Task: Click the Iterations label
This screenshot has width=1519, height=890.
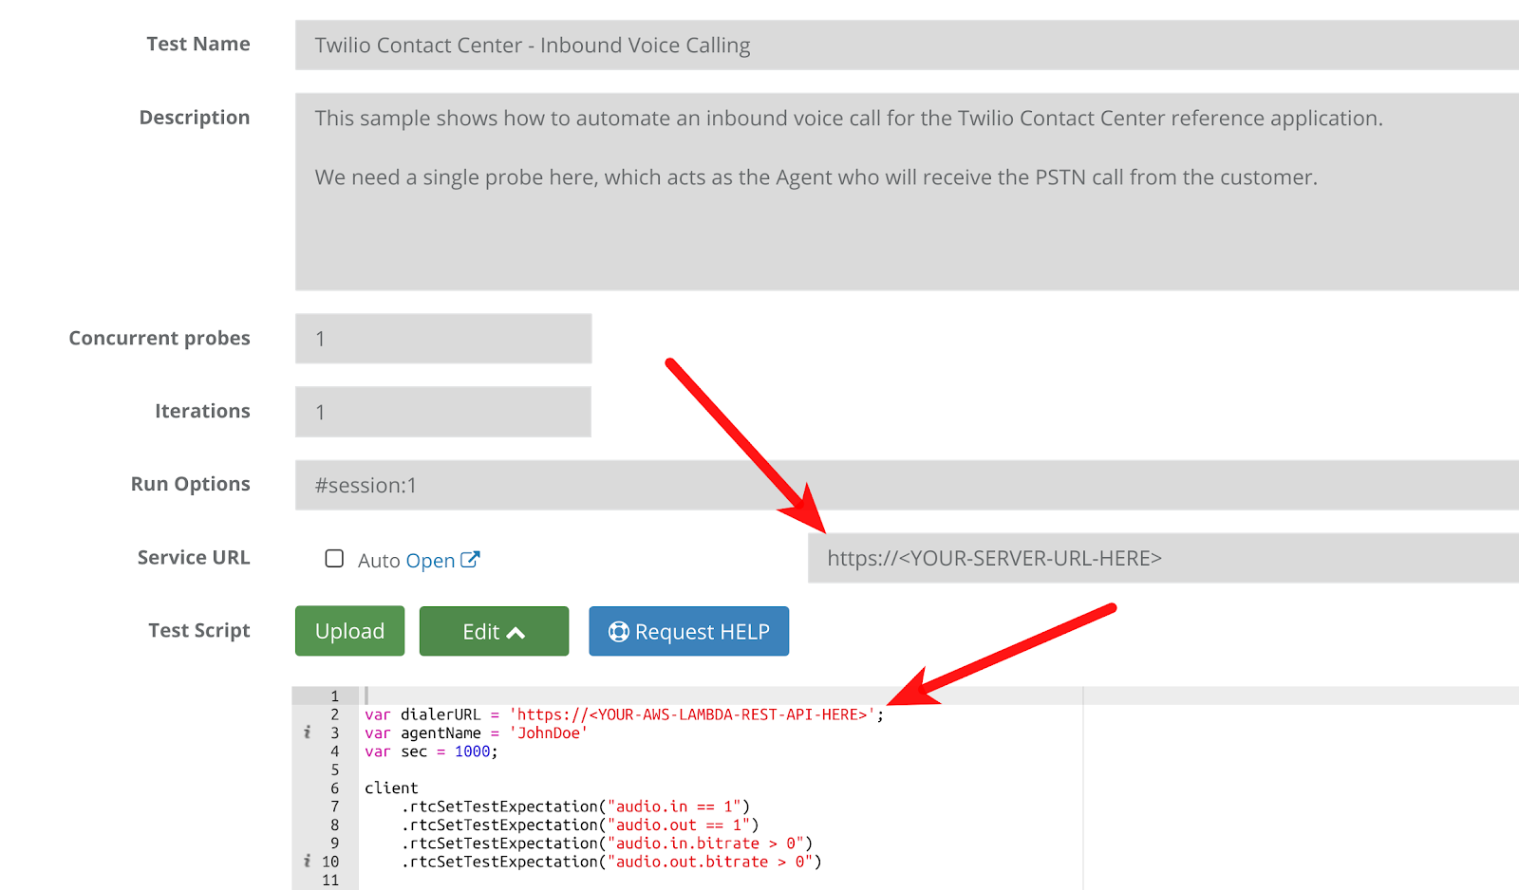Action: click(202, 411)
